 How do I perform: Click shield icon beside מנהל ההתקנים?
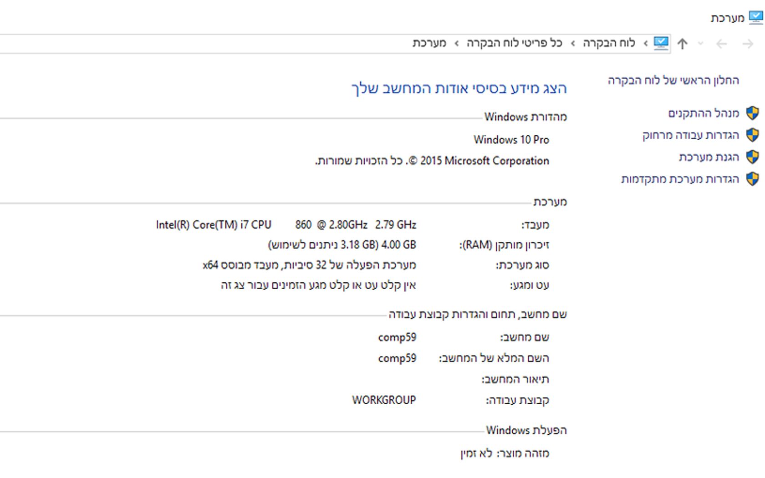tap(753, 113)
